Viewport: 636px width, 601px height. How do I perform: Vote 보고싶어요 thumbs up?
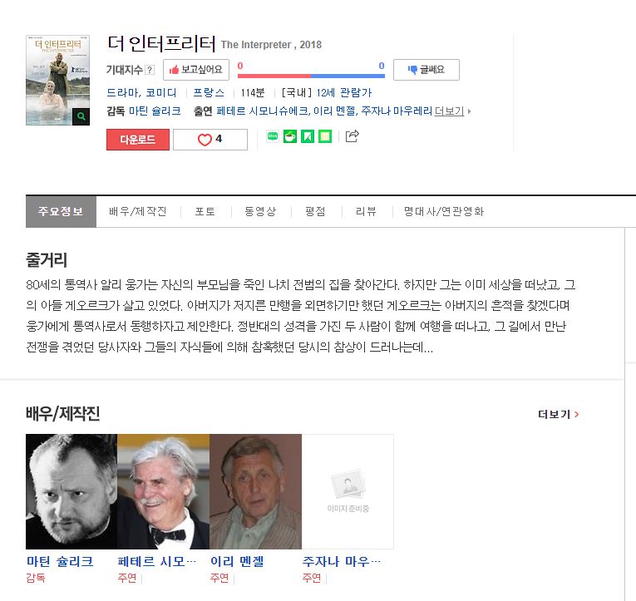point(196,70)
